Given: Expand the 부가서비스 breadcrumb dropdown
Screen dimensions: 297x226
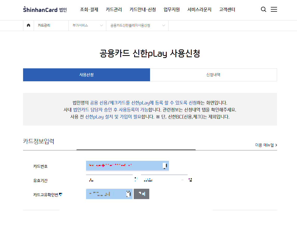Looking at the screenshot, I should click(x=87, y=25).
